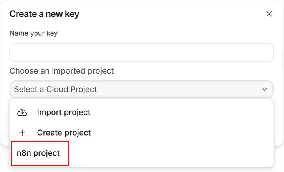Viewport: 284px width, 172px height.
Task: Click the 'Import project' text label
Action: 64,113
